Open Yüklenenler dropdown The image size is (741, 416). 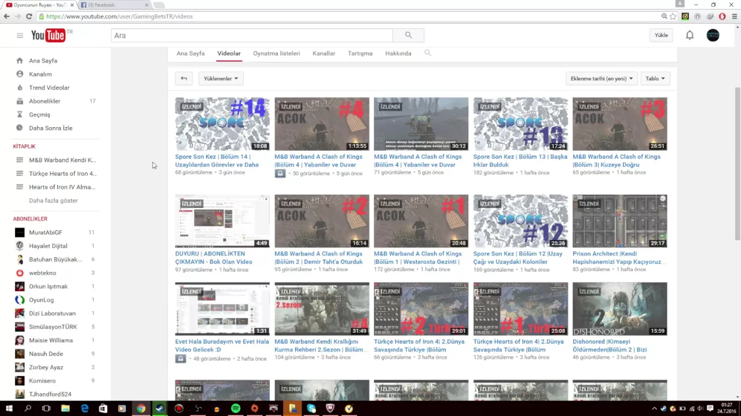(221, 79)
